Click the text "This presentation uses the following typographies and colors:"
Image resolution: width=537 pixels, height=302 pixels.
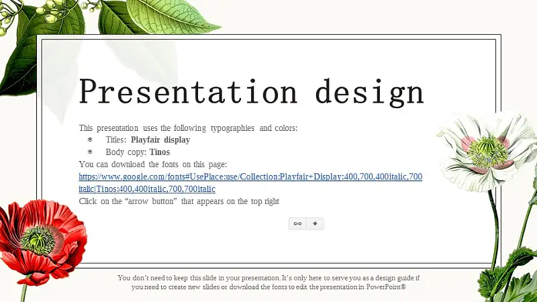tap(188, 128)
